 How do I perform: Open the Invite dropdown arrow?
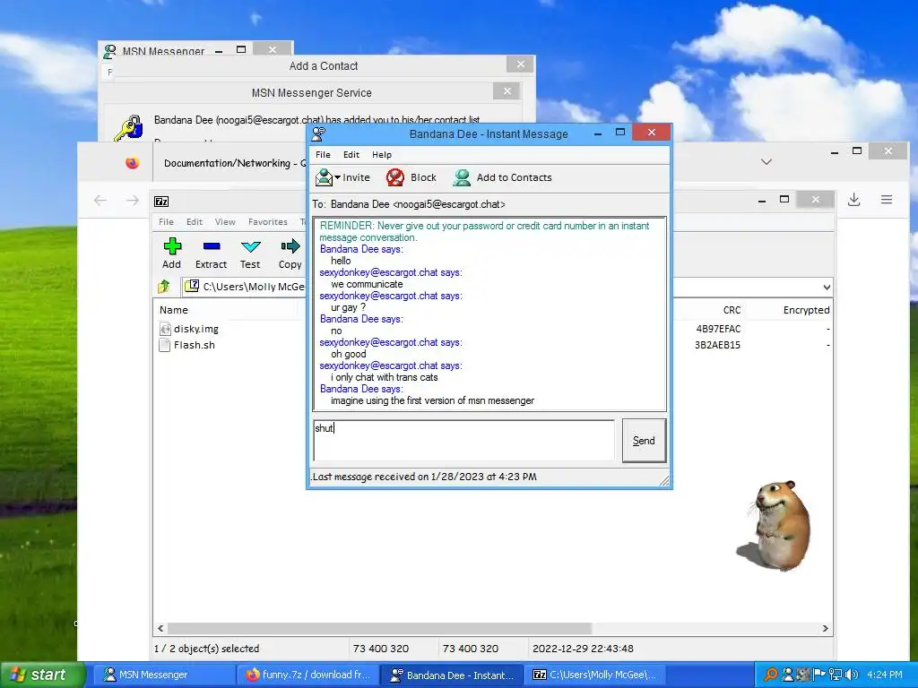click(337, 177)
